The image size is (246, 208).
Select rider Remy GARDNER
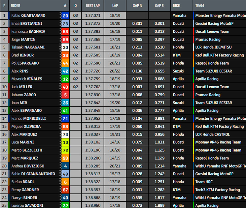25,190
